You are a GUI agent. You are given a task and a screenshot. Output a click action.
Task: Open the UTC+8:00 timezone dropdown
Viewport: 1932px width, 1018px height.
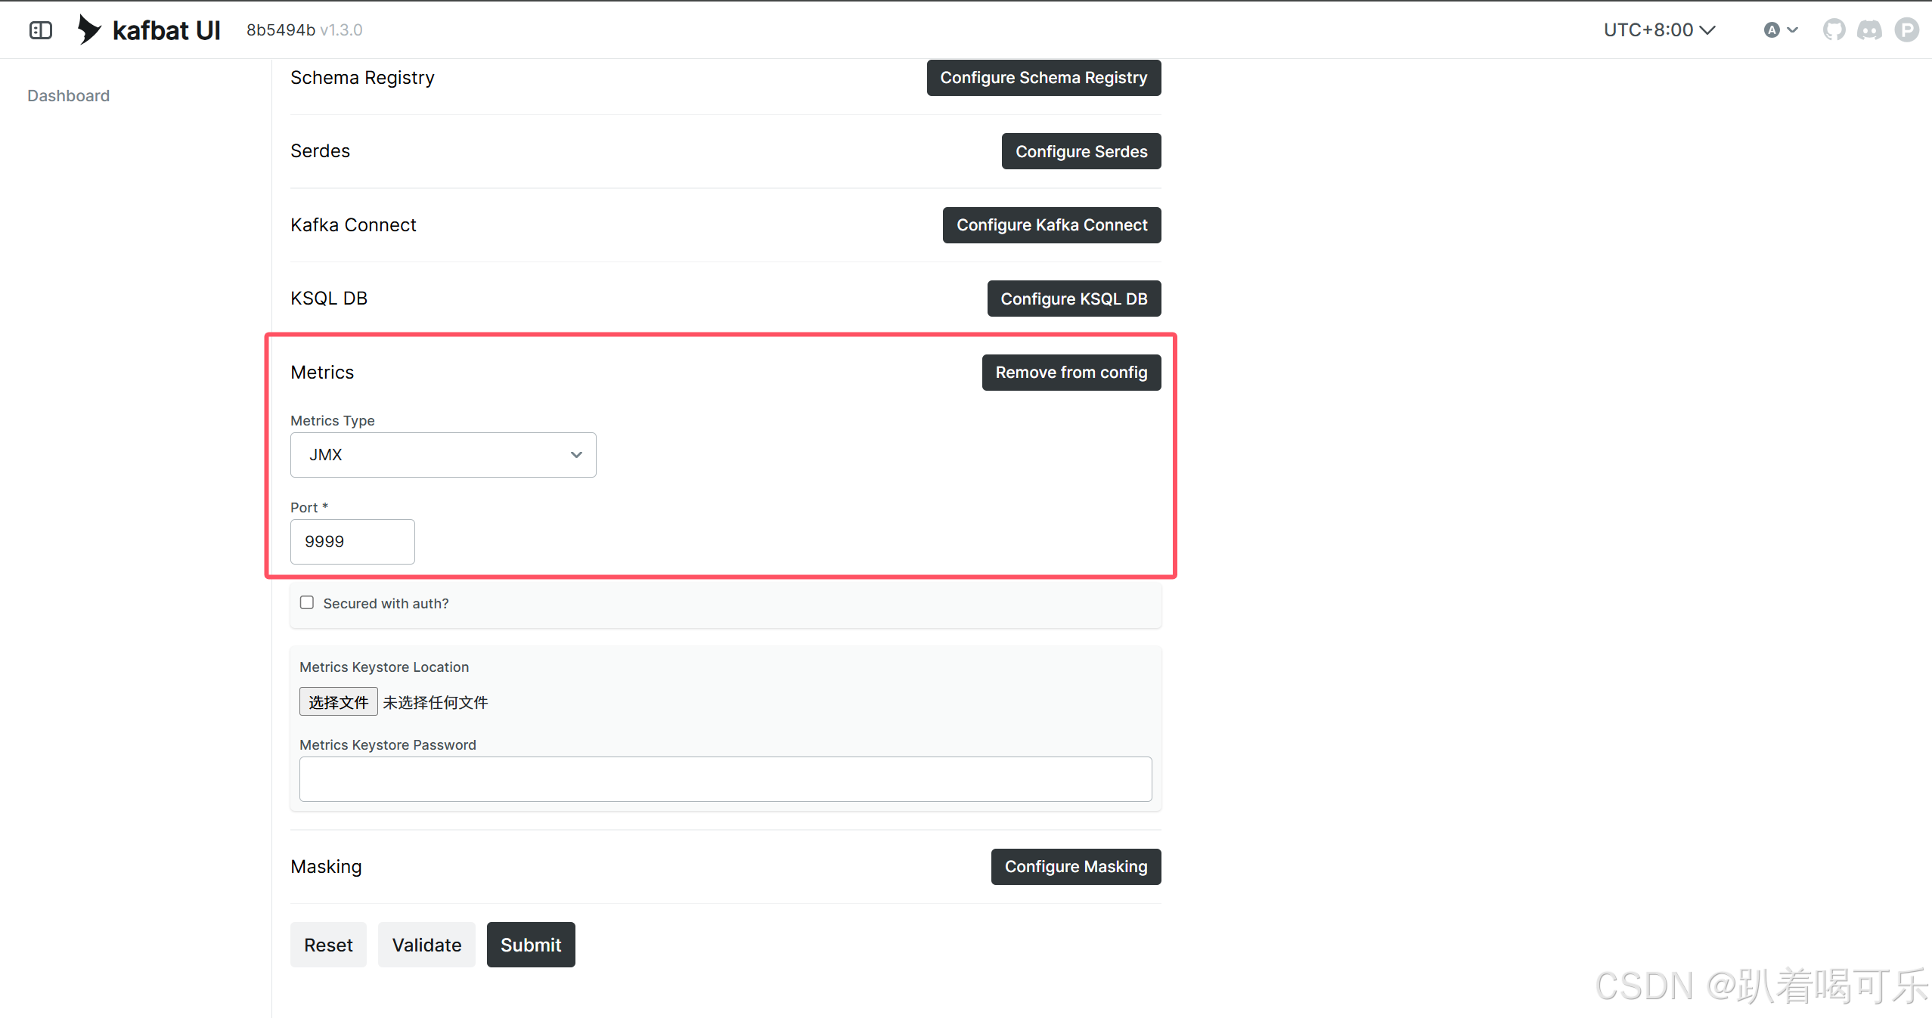pos(1659,30)
